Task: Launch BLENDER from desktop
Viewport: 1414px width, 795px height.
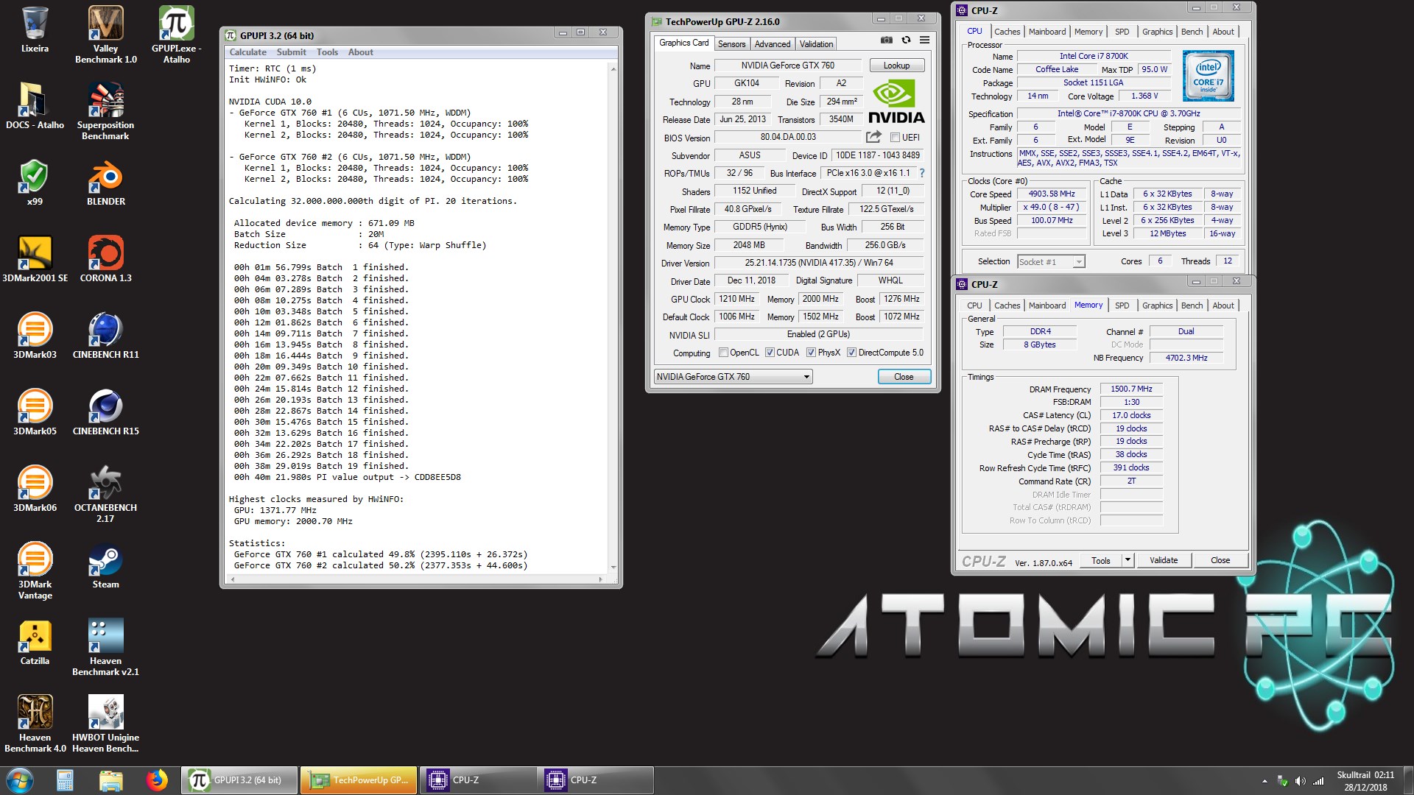Action: pos(106,183)
